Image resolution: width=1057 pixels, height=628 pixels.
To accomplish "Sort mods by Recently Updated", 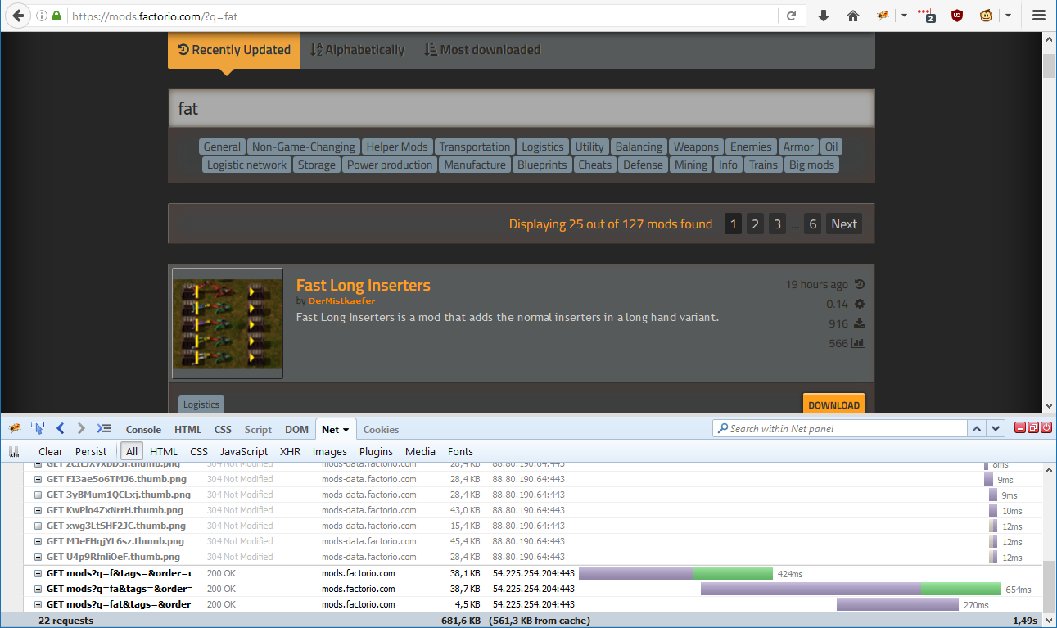I will (x=234, y=50).
